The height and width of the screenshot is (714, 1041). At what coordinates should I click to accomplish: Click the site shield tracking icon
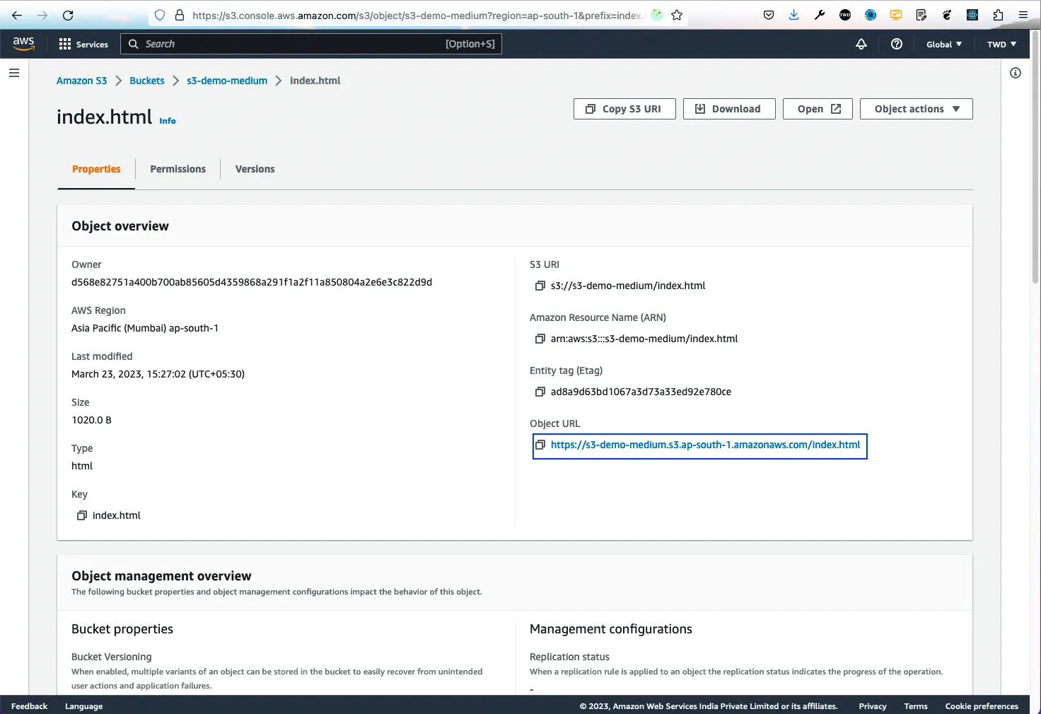160,15
